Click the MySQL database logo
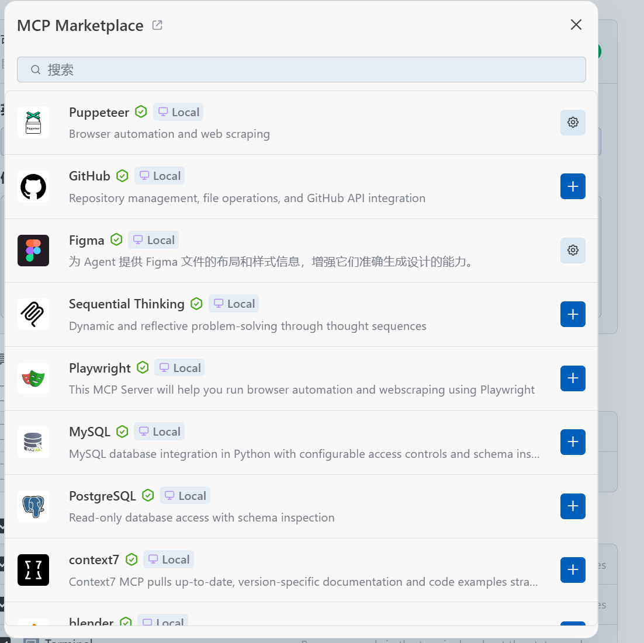644x643 pixels. click(x=33, y=442)
